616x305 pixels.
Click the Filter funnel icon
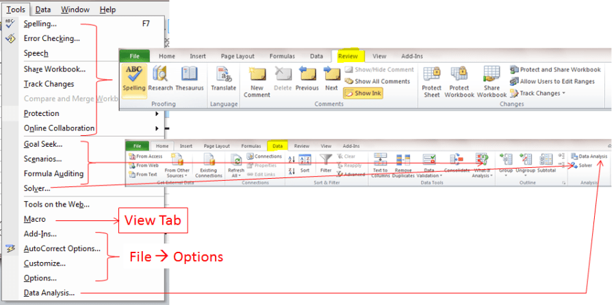(x=326, y=162)
